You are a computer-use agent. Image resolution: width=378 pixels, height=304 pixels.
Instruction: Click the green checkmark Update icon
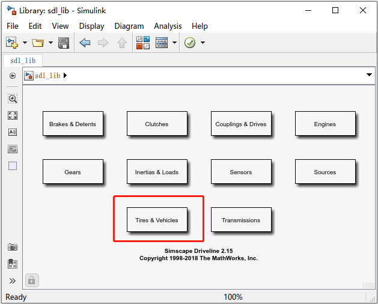[x=190, y=43]
